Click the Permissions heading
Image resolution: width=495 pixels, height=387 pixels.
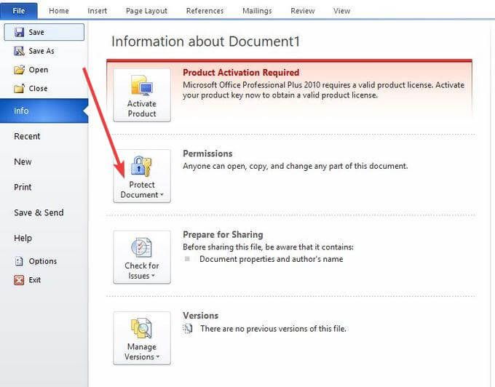click(x=207, y=153)
